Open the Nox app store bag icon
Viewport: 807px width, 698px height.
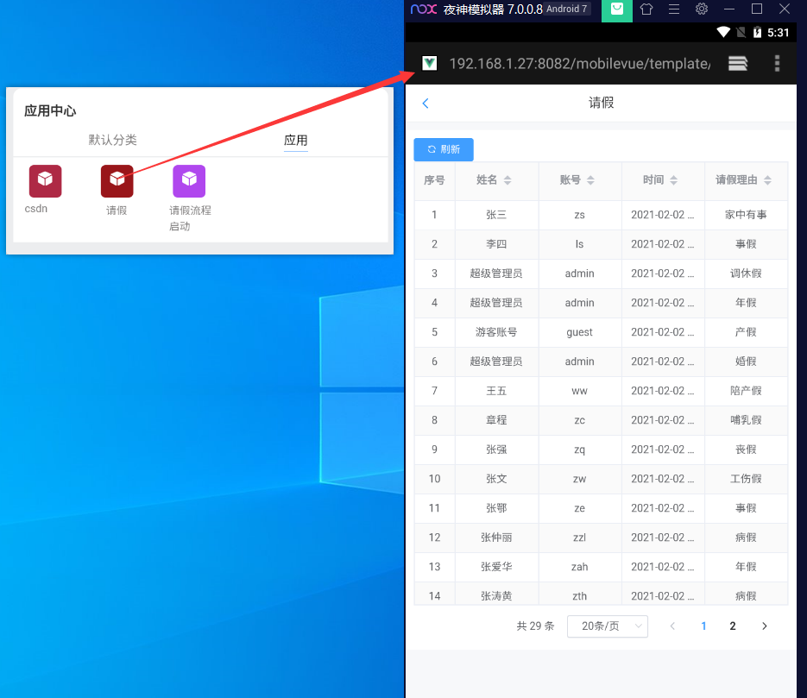(616, 9)
